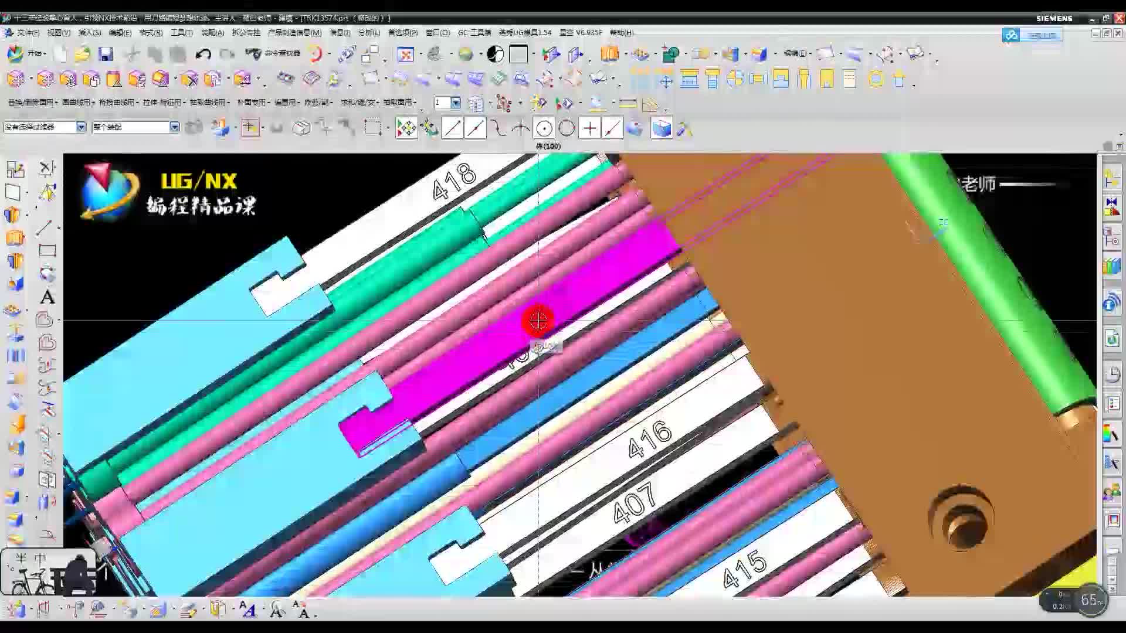This screenshot has width=1126, height=633.
Task: Click the hammer icon in selection toolbar
Action: click(684, 128)
